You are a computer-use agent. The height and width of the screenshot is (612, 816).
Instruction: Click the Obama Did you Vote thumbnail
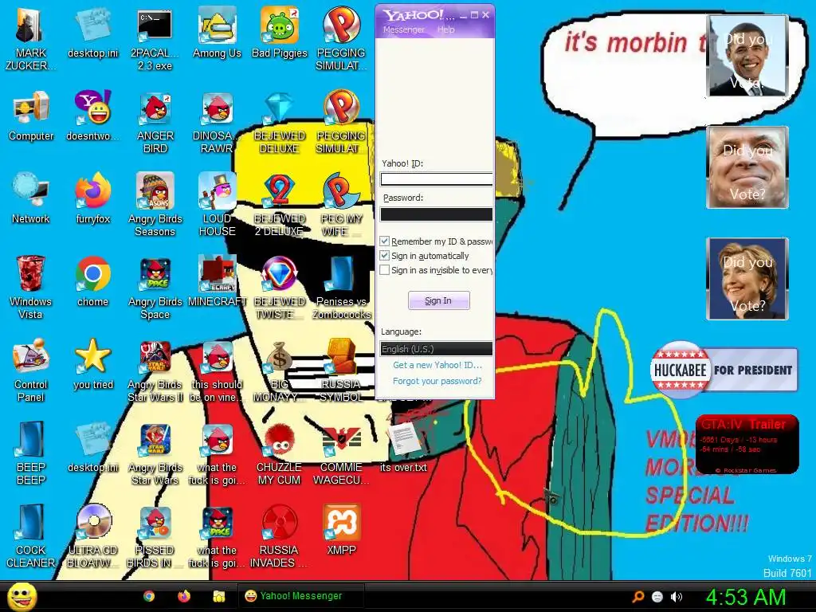tap(747, 56)
